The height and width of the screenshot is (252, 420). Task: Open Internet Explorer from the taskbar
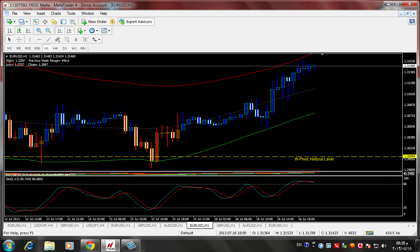(x=29, y=245)
